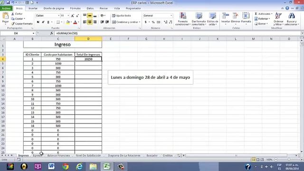Toggle bold formatting (N)

pos(38,22)
